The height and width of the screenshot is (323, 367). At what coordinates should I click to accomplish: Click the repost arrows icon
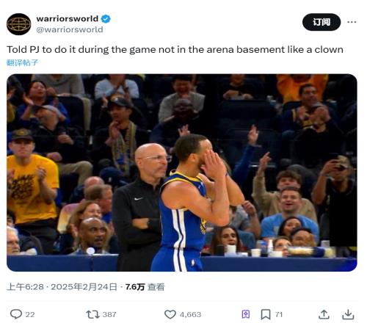[92, 314]
